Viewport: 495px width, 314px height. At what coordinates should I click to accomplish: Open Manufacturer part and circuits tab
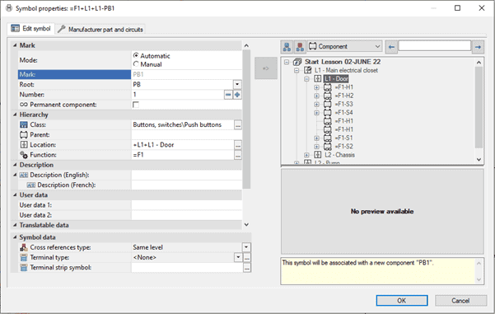(100, 30)
